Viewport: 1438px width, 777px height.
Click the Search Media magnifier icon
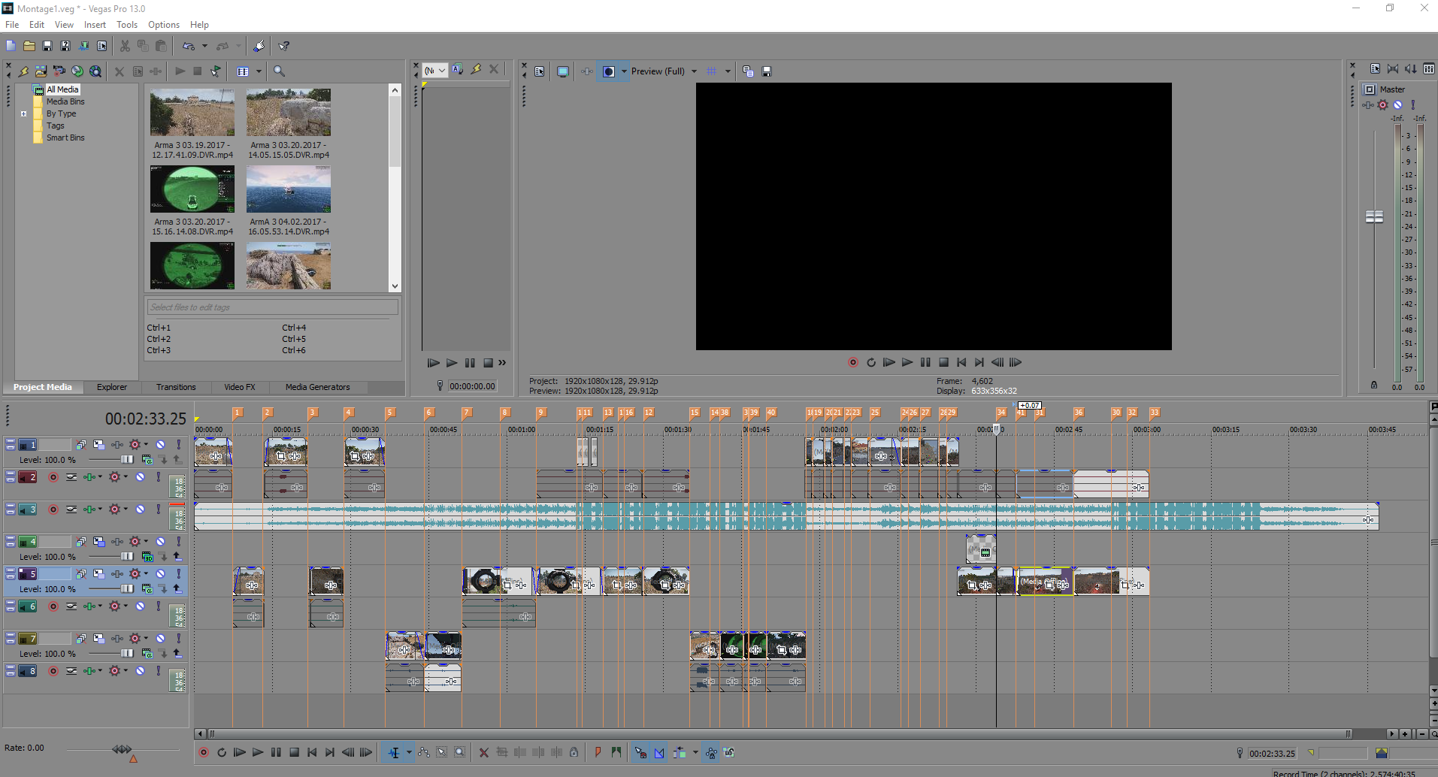pos(279,71)
